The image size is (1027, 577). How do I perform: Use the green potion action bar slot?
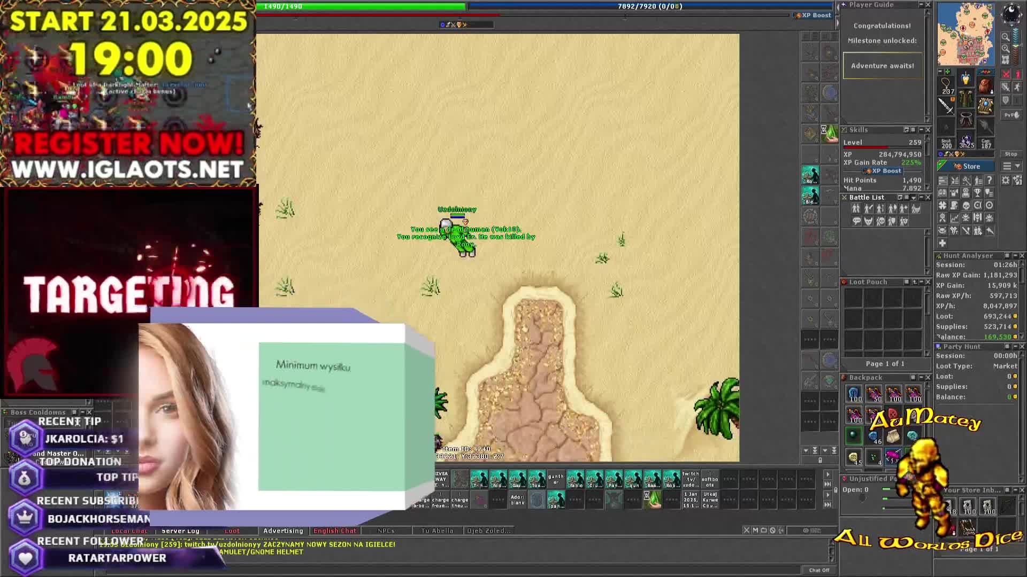click(x=652, y=500)
